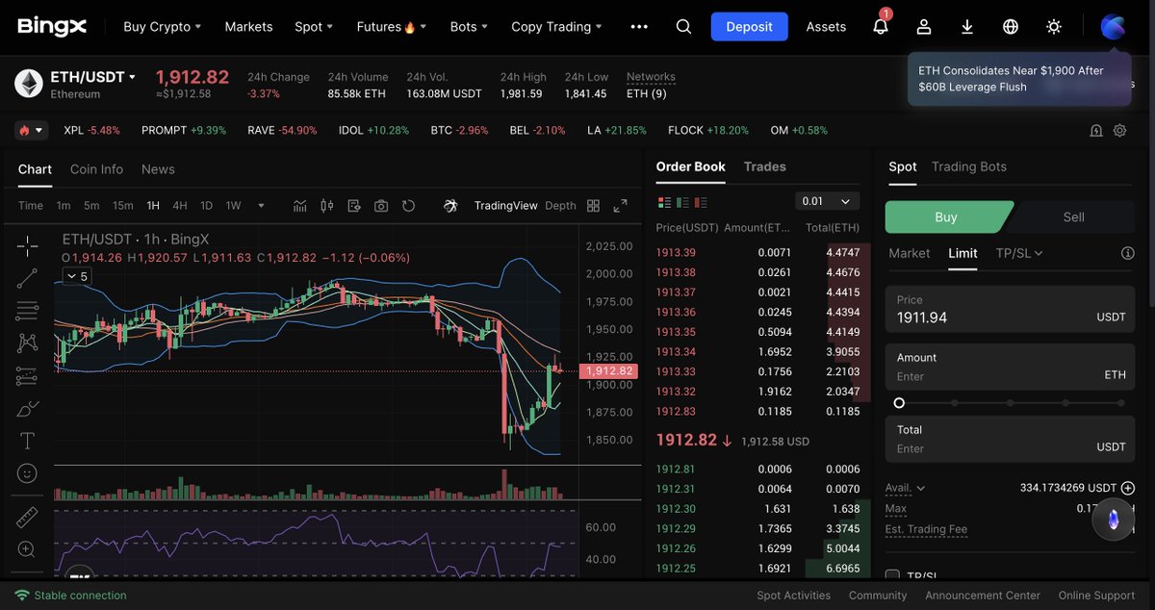
Task: Open chart indicators icon
Action: (x=300, y=205)
